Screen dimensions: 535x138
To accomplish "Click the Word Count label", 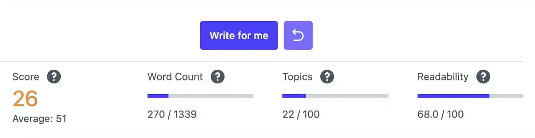I will pyautogui.click(x=175, y=77).
